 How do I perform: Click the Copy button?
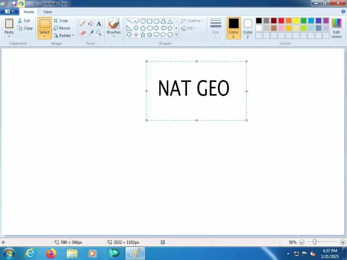pos(25,28)
